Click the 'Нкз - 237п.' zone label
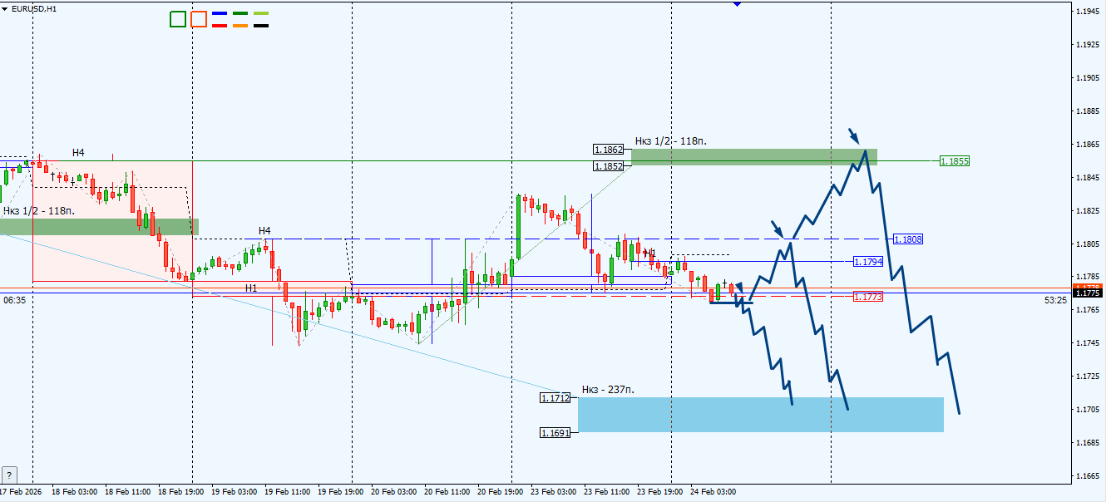The image size is (1106, 502). (609, 389)
